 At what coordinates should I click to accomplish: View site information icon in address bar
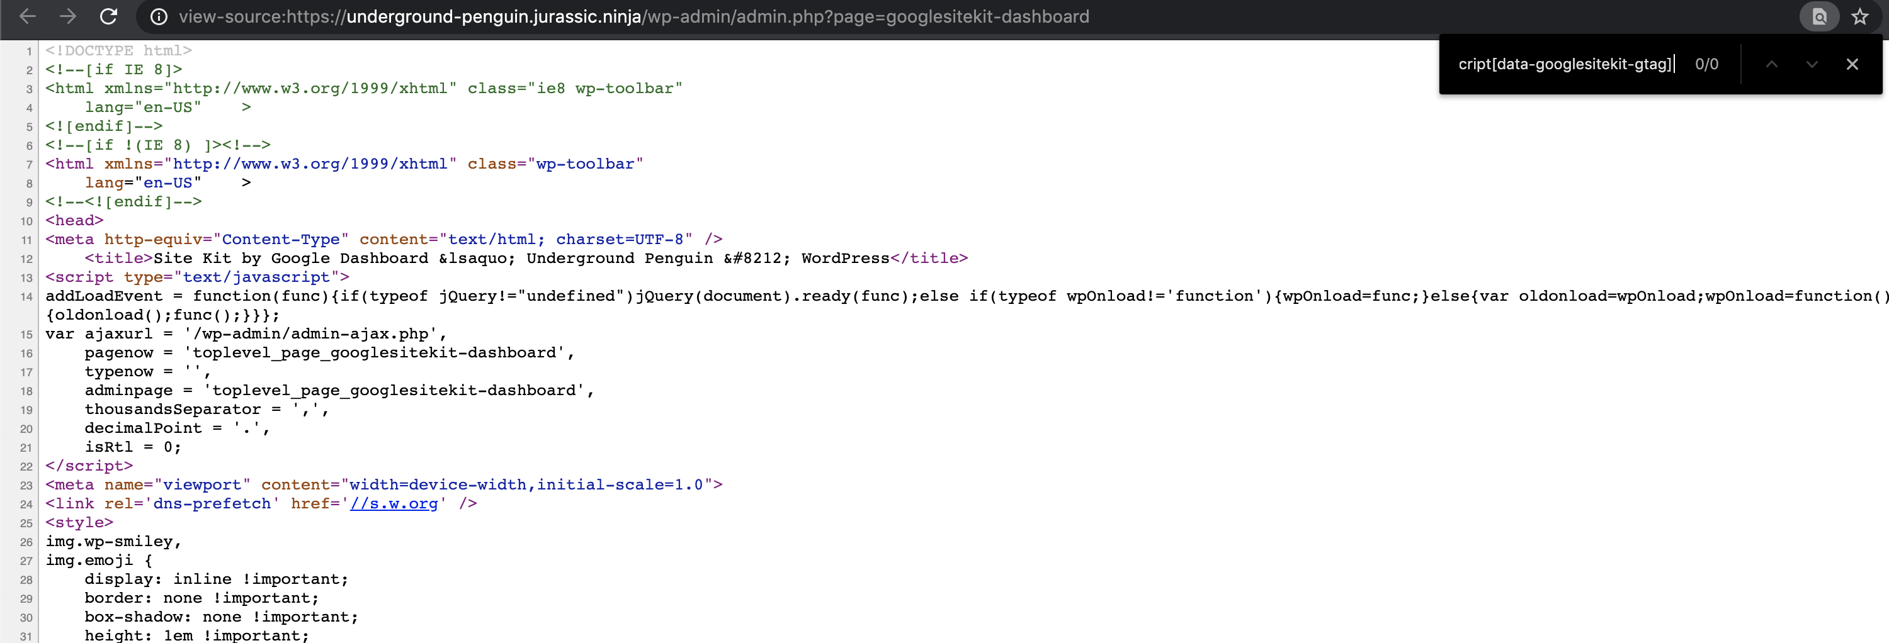coord(159,17)
